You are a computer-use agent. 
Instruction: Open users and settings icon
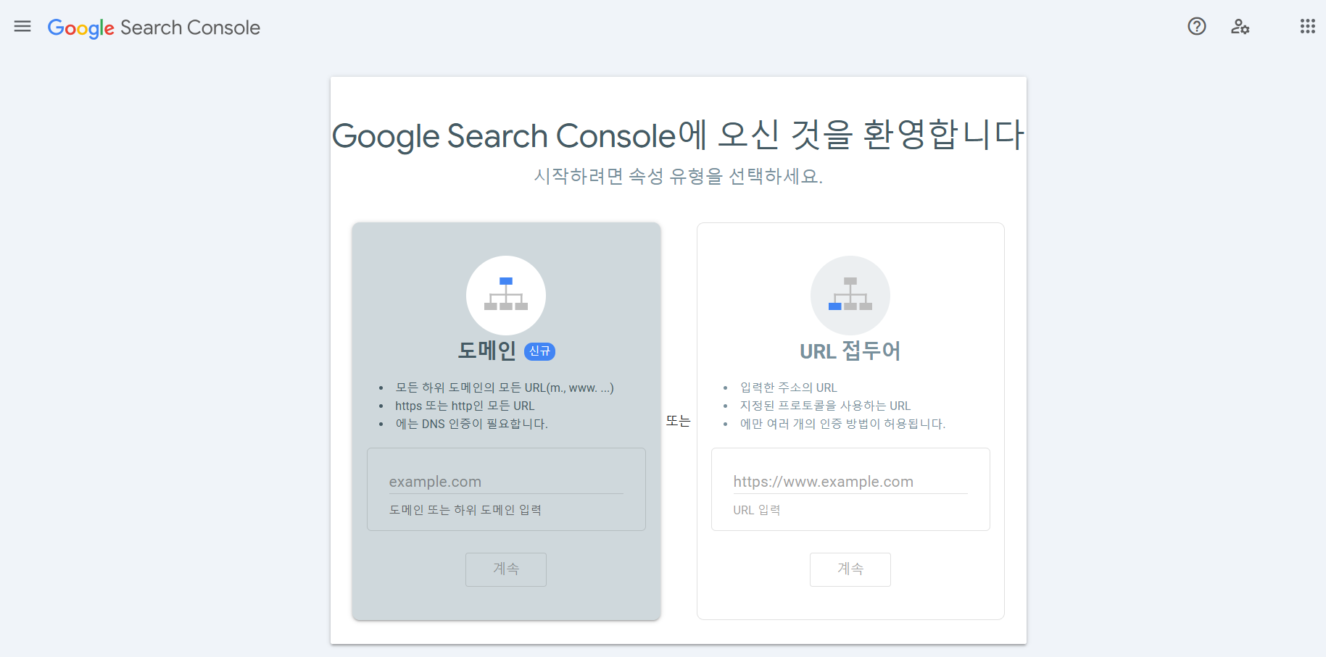point(1240,27)
